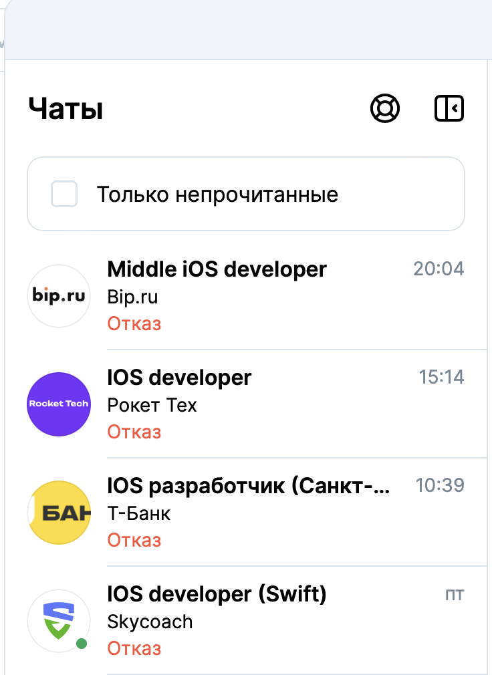Click the Отказ status under Bip.ru

point(134,323)
